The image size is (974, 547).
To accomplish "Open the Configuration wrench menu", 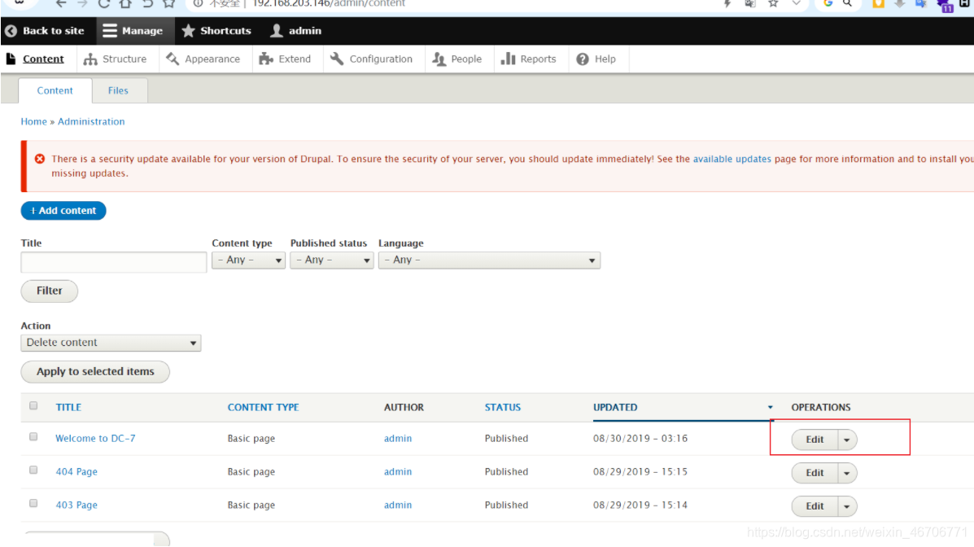I will pyautogui.click(x=372, y=59).
